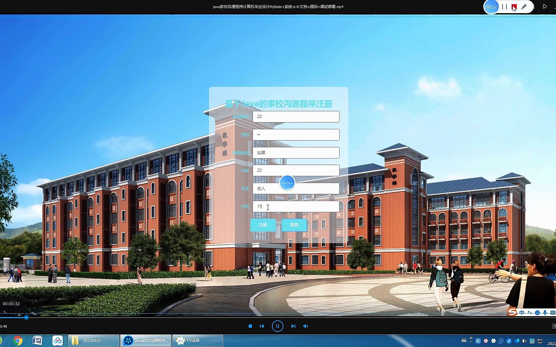
Task: Stop recording with the red square
Action: pos(514,7)
